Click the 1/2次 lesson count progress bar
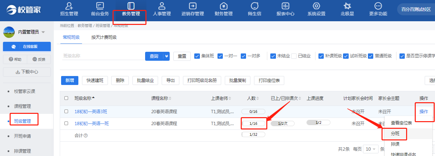 click(283, 123)
